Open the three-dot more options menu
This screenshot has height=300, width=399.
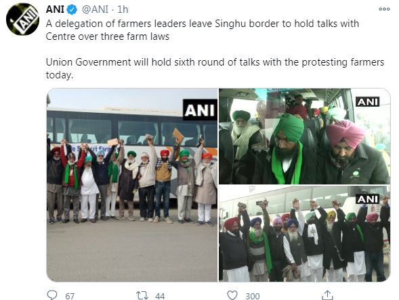[384, 9]
